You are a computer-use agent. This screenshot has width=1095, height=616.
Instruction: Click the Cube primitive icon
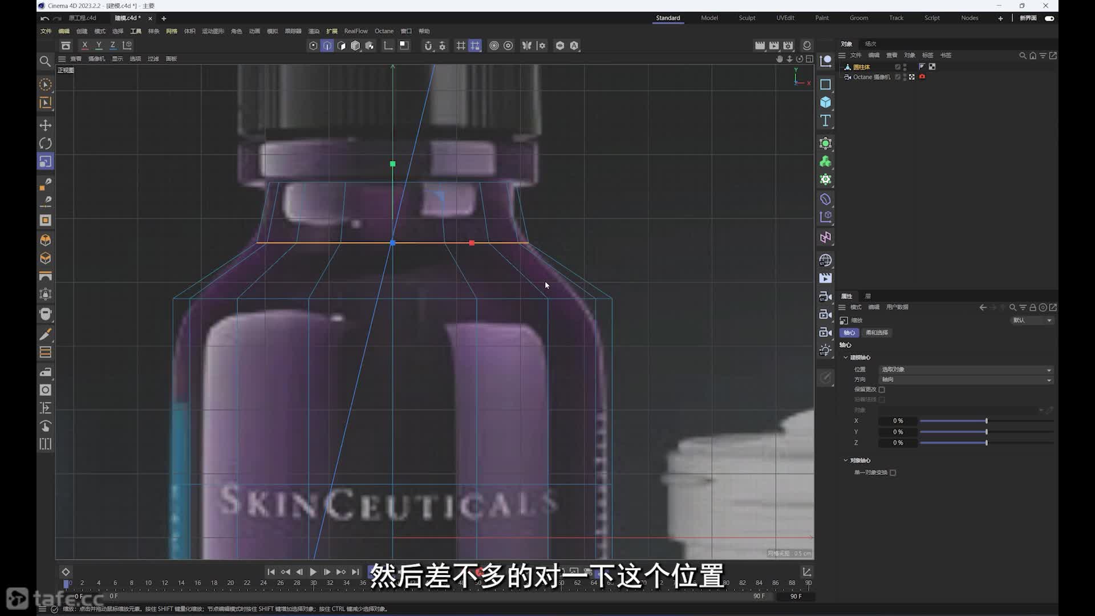tap(825, 103)
